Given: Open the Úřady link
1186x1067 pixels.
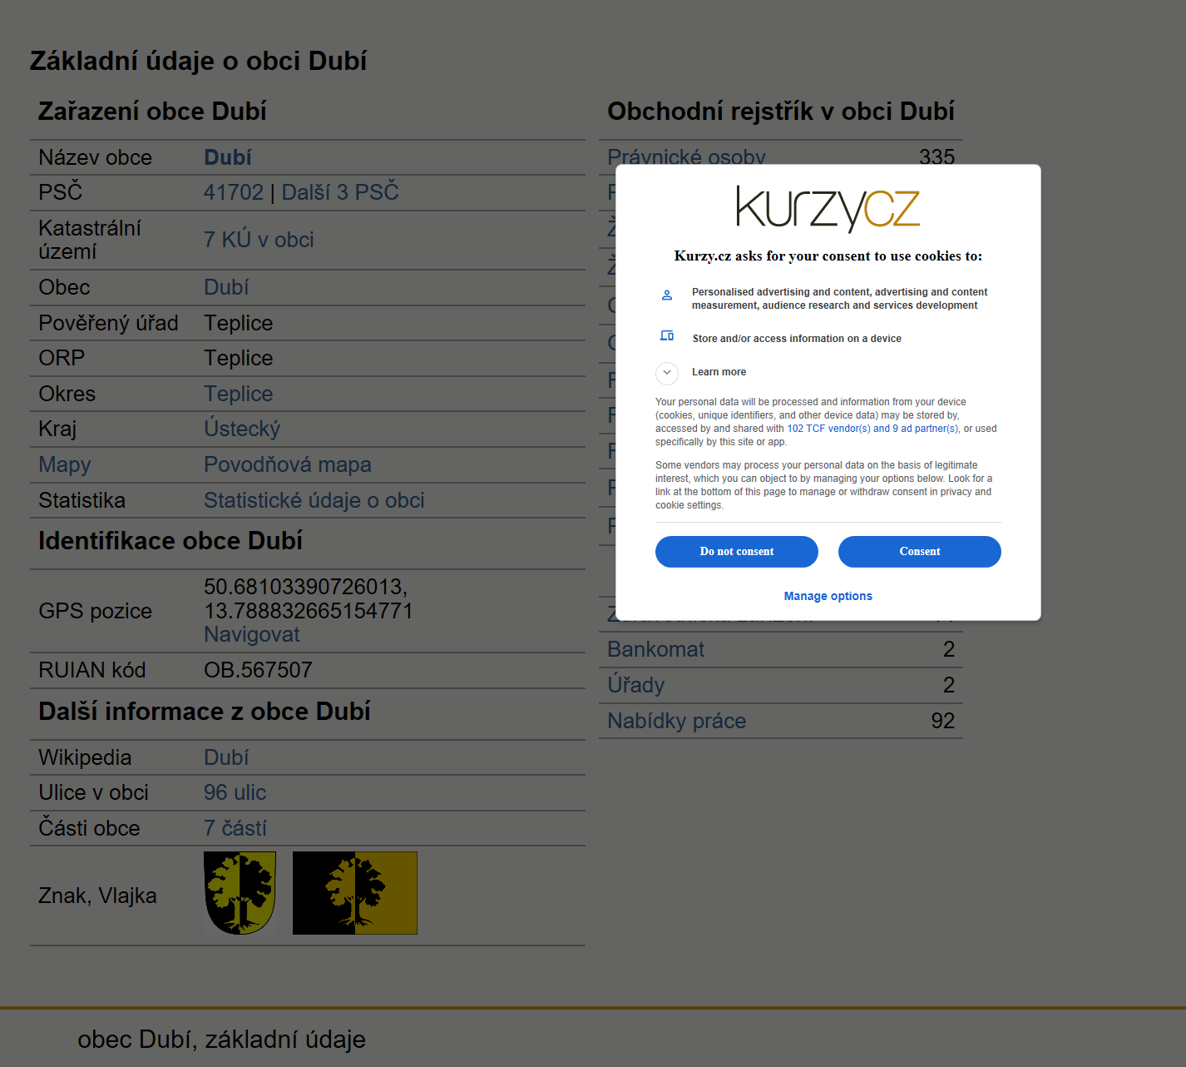Looking at the screenshot, I should click(x=635, y=685).
